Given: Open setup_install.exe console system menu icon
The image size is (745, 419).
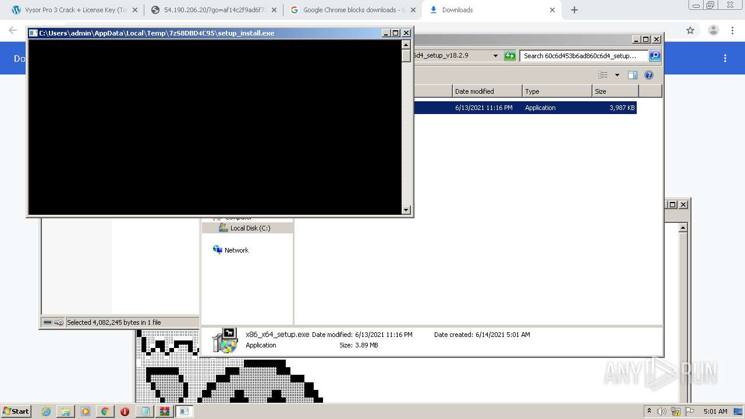Looking at the screenshot, I should click(x=34, y=33).
